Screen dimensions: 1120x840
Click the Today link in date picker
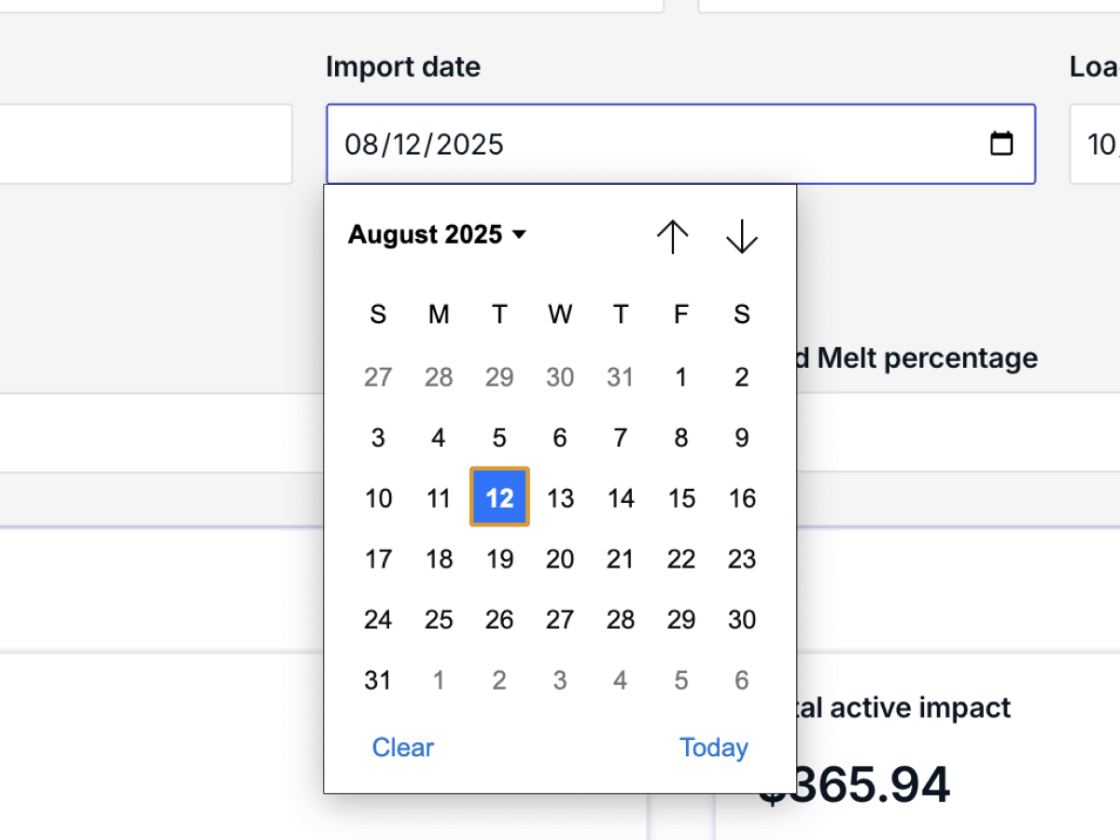tap(713, 748)
